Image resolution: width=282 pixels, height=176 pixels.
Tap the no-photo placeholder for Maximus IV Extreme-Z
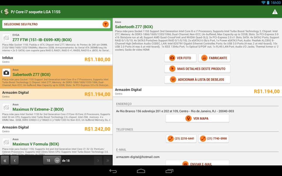6,107
